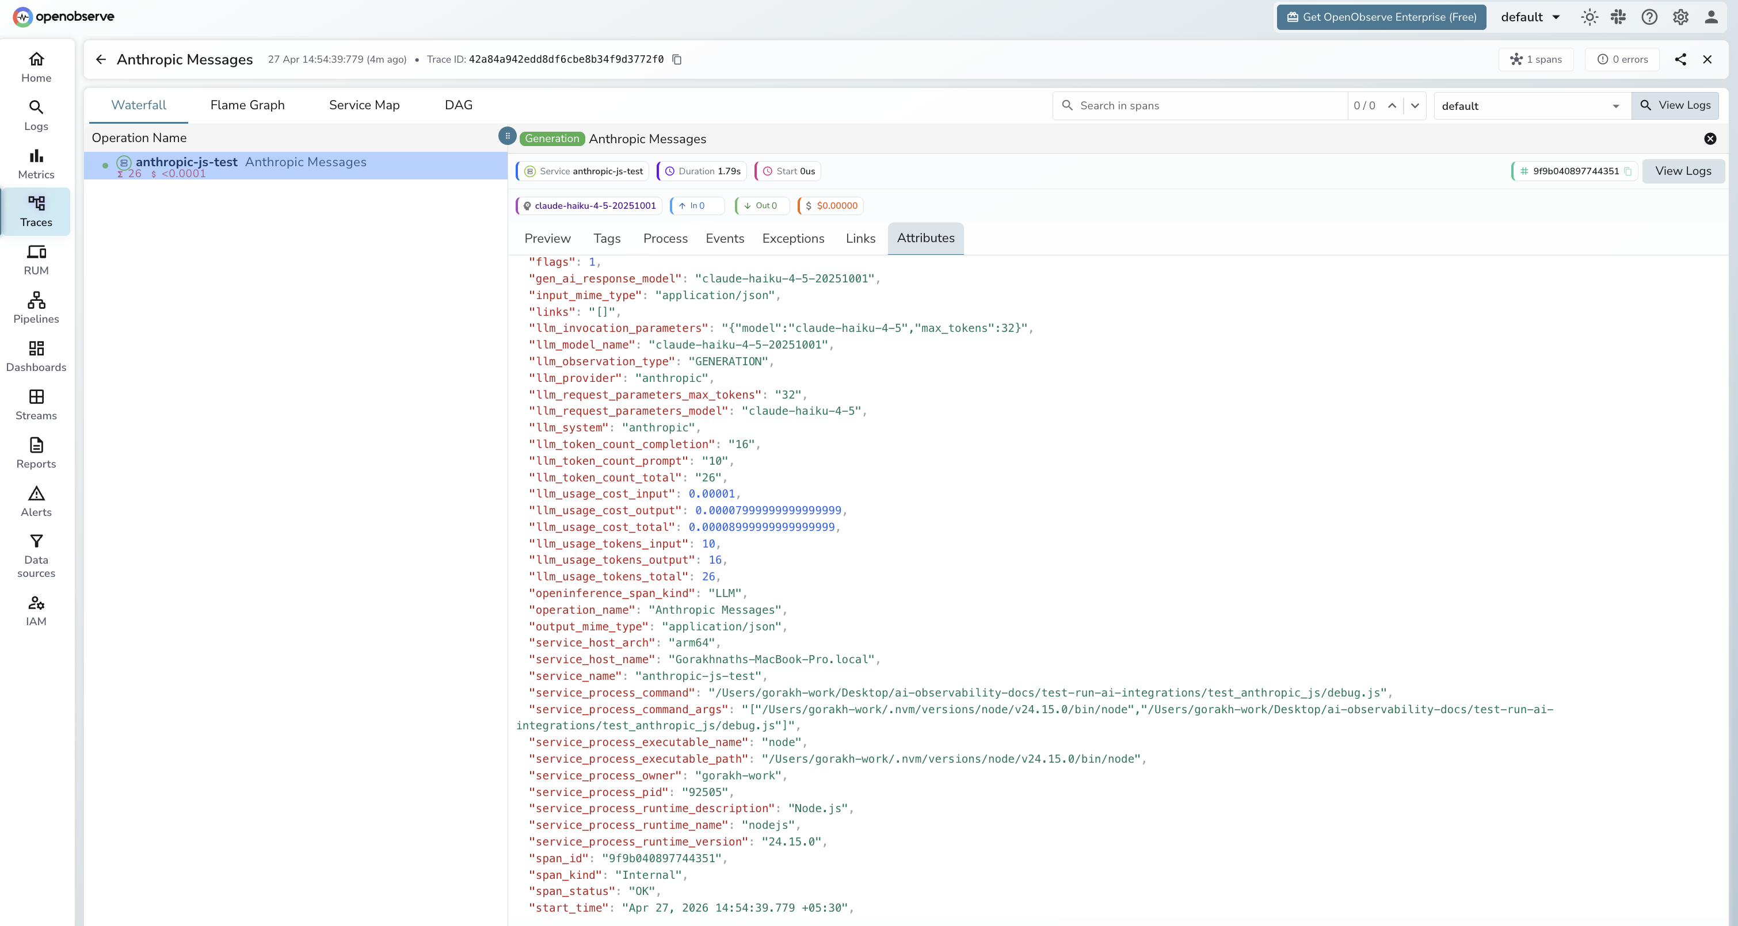Select the Metrics icon in sidebar
This screenshot has height=926, width=1738.
(x=36, y=163)
